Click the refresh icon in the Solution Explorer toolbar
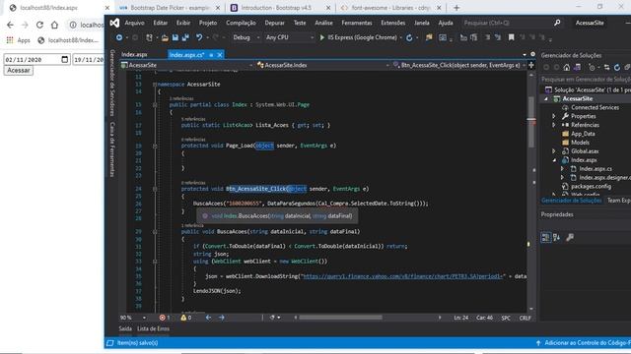Image resolution: width=631 pixels, height=354 pixels. (617, 68)
